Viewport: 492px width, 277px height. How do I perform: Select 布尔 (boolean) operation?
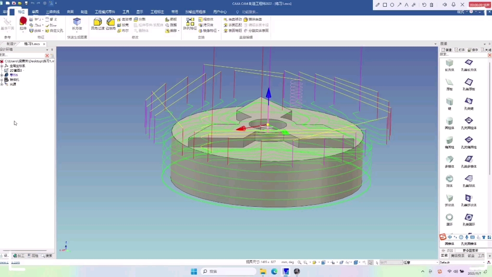pyautogui.click(x=123, y=31)
